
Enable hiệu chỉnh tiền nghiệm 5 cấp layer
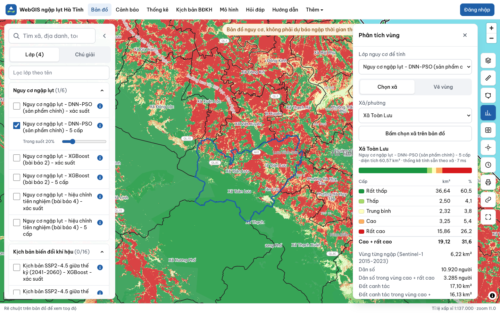point(17,223)
